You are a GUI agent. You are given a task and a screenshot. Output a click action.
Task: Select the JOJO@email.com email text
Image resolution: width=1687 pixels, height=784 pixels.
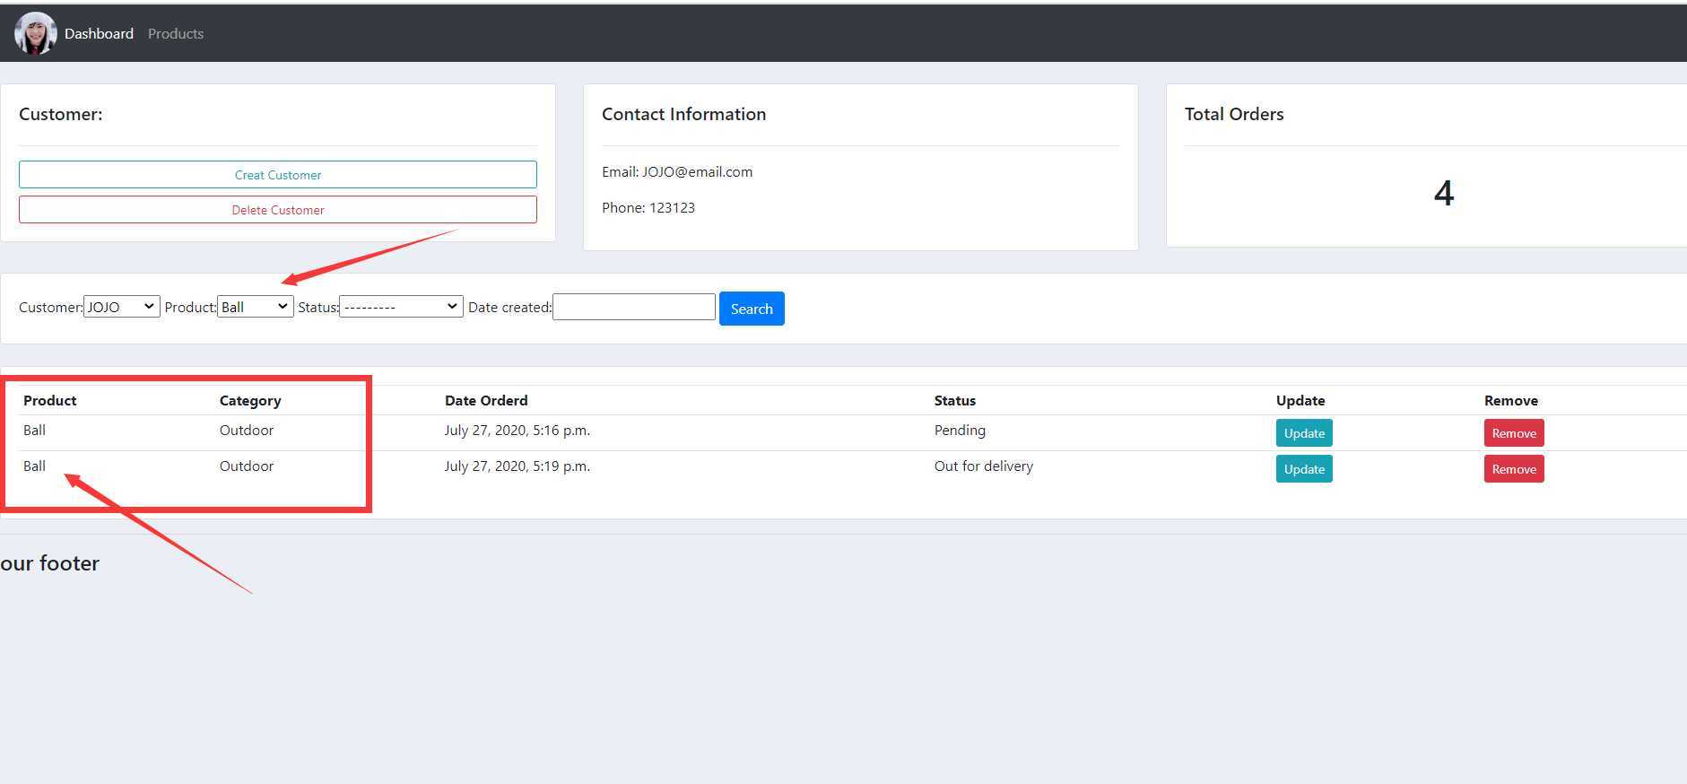click(697, 172)
